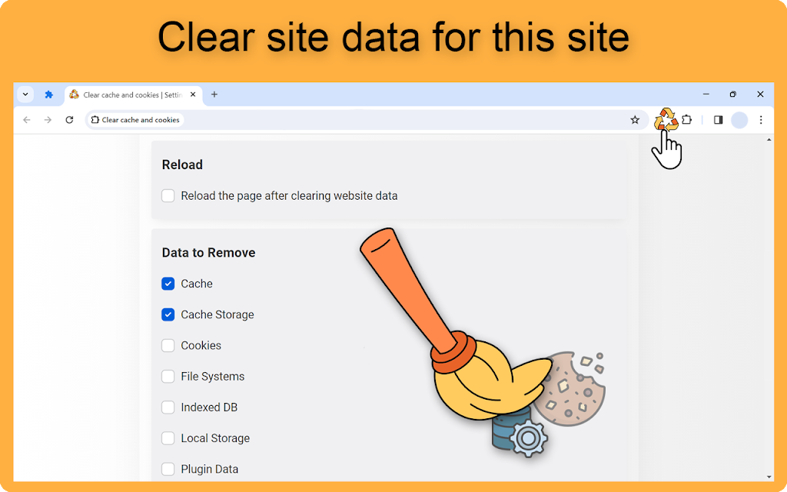Image resolution: width=787 pixels, height=492 pixels.
Task: Go forward with the right arrow icon
Action: coord(48,120)
